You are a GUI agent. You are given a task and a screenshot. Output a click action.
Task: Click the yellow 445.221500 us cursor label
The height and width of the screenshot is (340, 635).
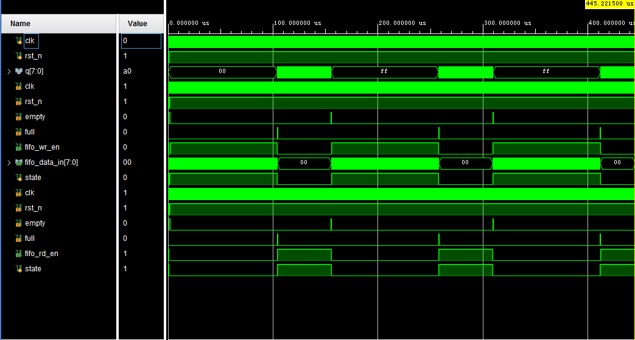[x=610, y=3]
